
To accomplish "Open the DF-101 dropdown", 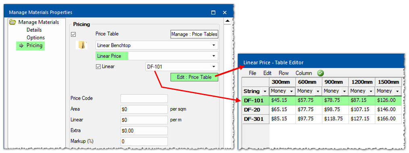I will tap(214, 67).
